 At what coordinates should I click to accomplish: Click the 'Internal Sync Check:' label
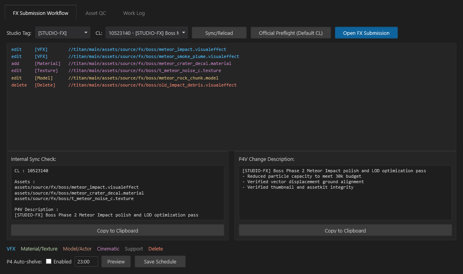coord(33,159)
